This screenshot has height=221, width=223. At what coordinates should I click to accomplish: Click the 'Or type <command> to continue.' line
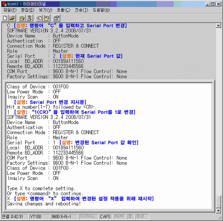(x=45, y=194)
